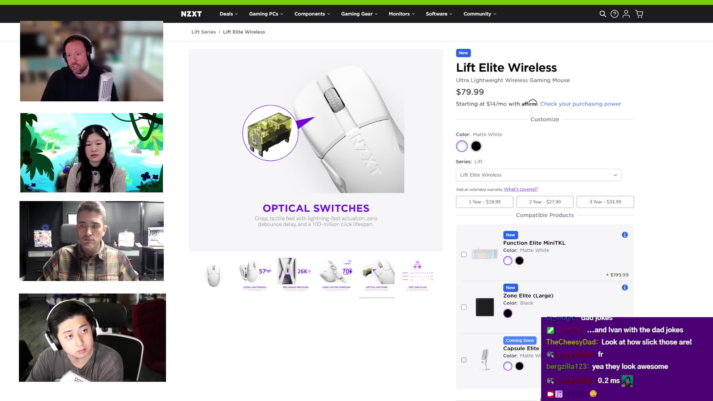Tick the Zone Elite (Large) checkbox

464,307
